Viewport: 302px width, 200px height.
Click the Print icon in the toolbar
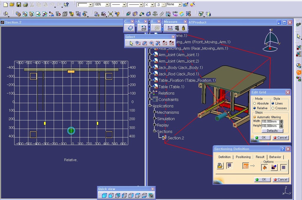tap(25, 5)
